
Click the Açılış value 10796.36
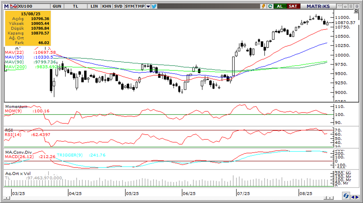pyautogui.click(x=40, y=19)
